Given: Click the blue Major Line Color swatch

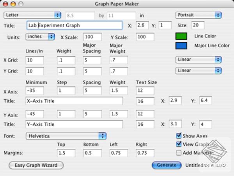Looking at the screenshot, I should 181,46.
